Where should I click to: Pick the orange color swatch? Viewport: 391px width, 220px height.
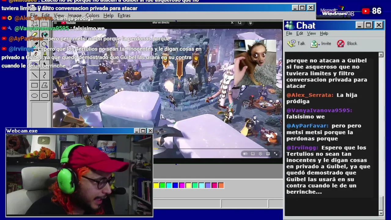click(221, 185)
